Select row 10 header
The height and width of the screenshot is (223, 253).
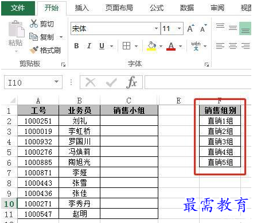click(9, 203)
